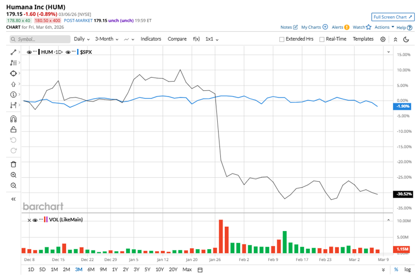Click the redo arrow icon
Screen dimensions: 416x280
(13, 150)
